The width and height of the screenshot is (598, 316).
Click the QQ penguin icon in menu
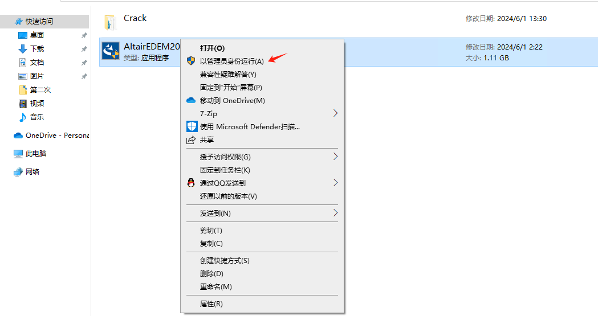click(191, 183)
